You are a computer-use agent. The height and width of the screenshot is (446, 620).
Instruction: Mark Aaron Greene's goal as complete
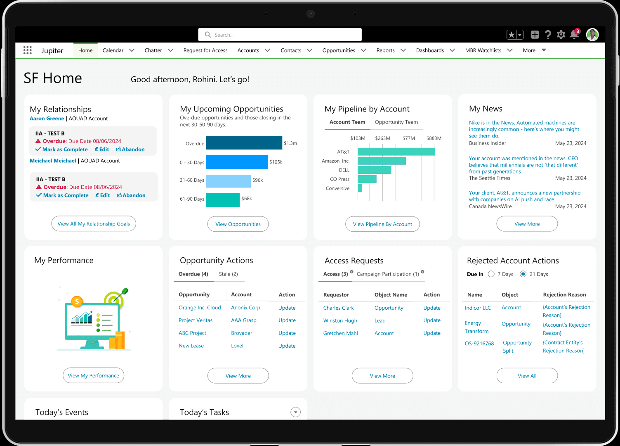(x=61, y=149)
